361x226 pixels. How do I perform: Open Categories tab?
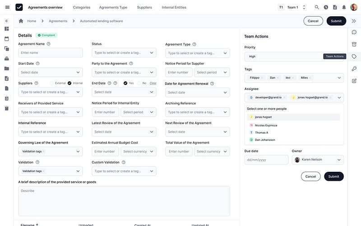coord(82,7)
